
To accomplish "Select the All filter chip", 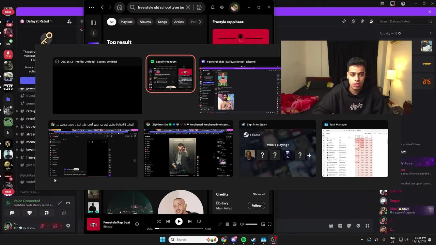I will 111,22.
